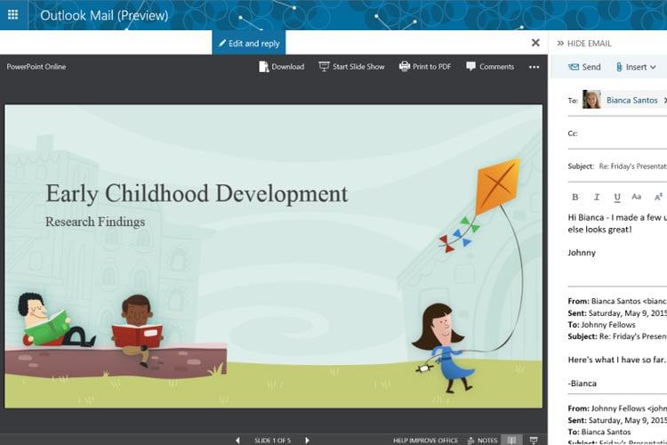Toggle bold text formatting
The image size is (667, 445).
coord(575,197)
